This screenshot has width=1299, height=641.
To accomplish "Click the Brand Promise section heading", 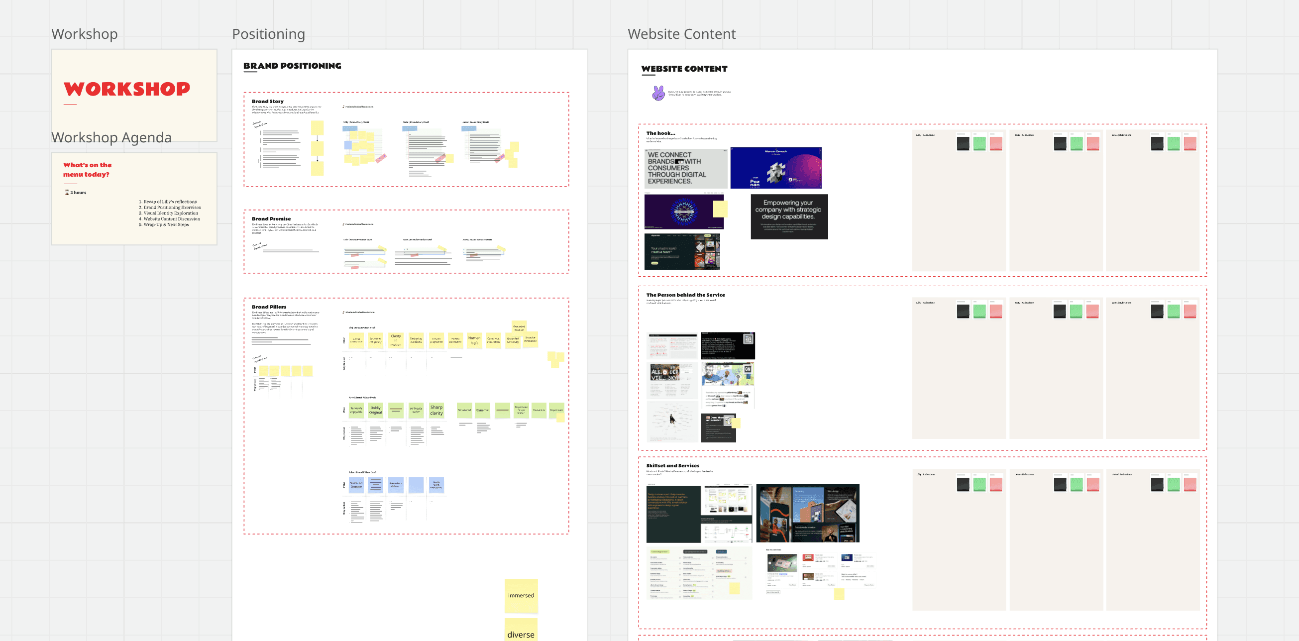I will coord(271,219).
